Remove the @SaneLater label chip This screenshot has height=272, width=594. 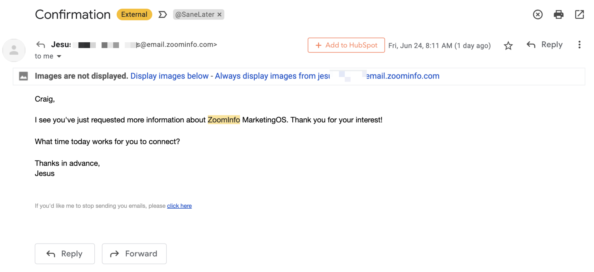click(x=220, y=14)
